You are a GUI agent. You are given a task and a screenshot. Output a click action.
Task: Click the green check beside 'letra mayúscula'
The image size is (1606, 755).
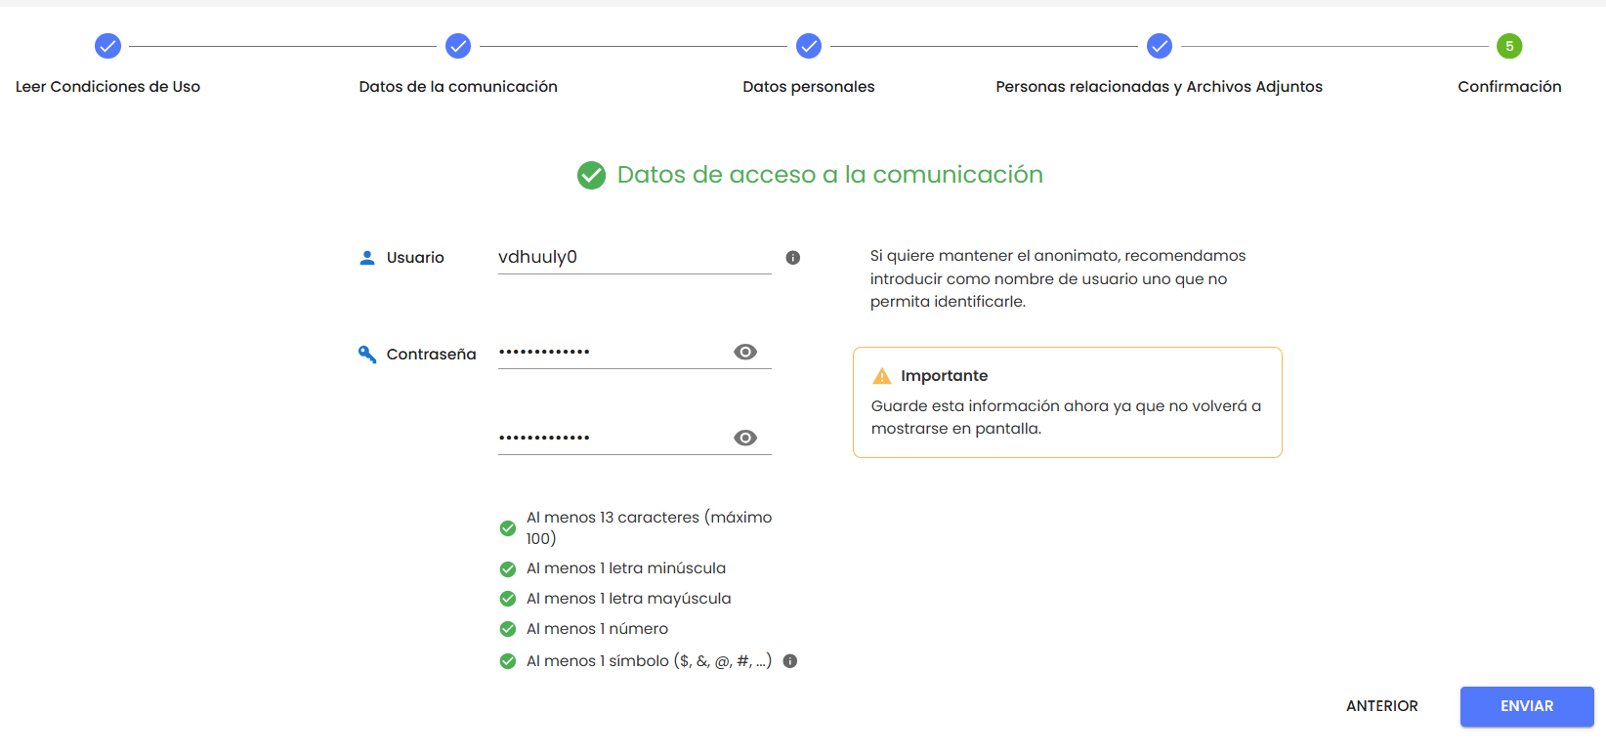(508, 599)
